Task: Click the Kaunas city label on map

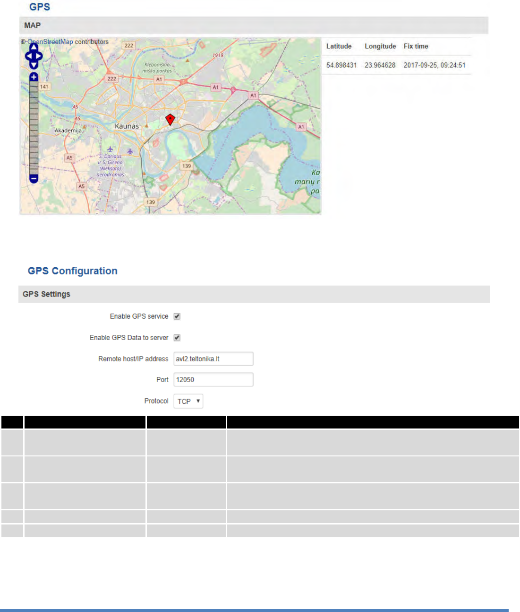Action: click(x=127, y=126)
